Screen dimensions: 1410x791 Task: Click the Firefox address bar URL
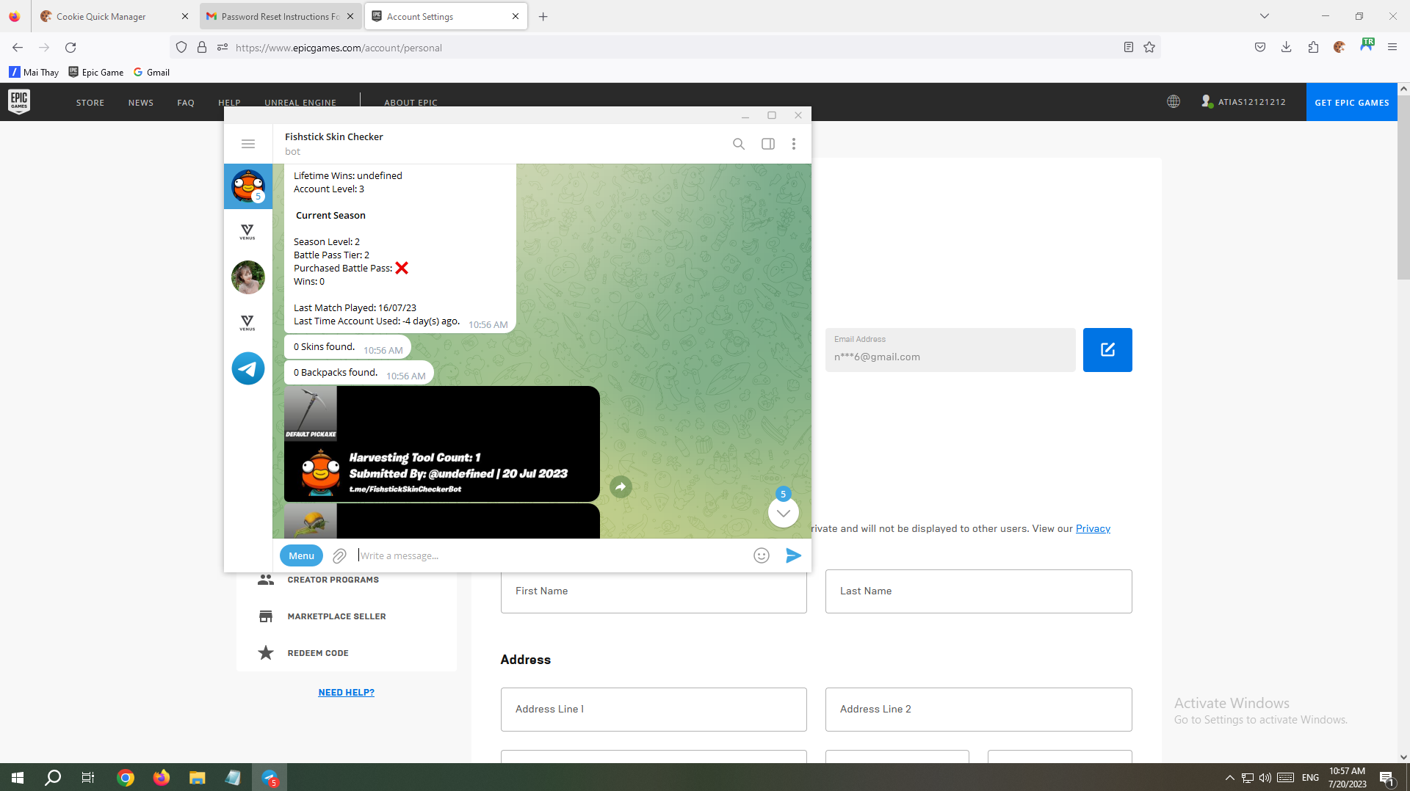(339, 48)
